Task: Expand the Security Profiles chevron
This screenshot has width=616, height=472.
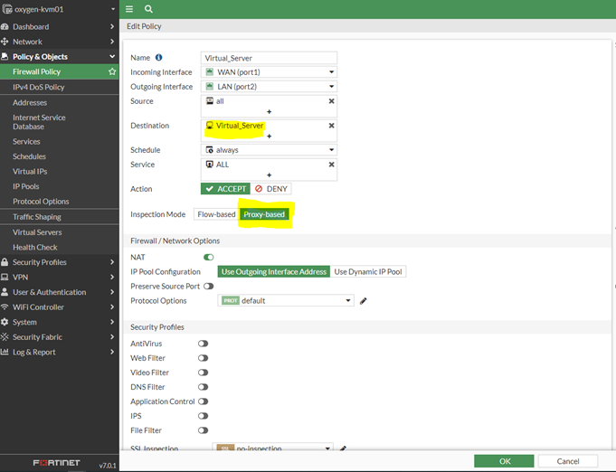Action: pyautogui.click(x=112, y=262)
